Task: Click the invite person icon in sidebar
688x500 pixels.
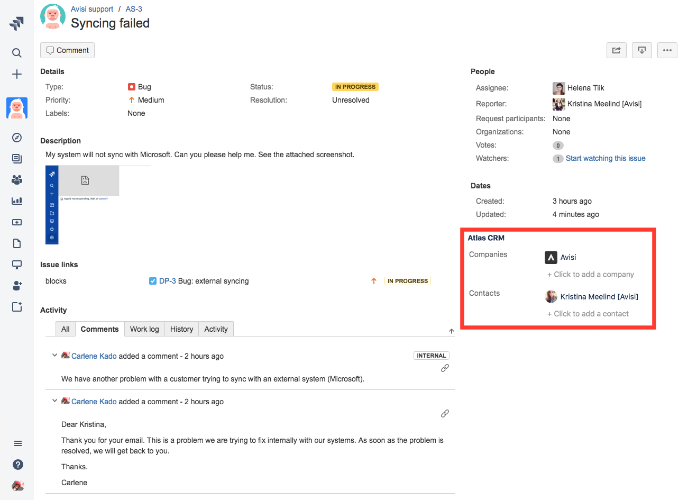Action: [x=17, y=286]
